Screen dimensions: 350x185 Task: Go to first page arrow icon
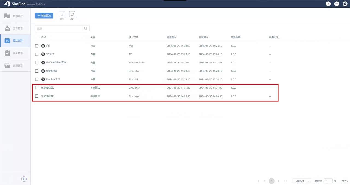click(x=258, y=181)
